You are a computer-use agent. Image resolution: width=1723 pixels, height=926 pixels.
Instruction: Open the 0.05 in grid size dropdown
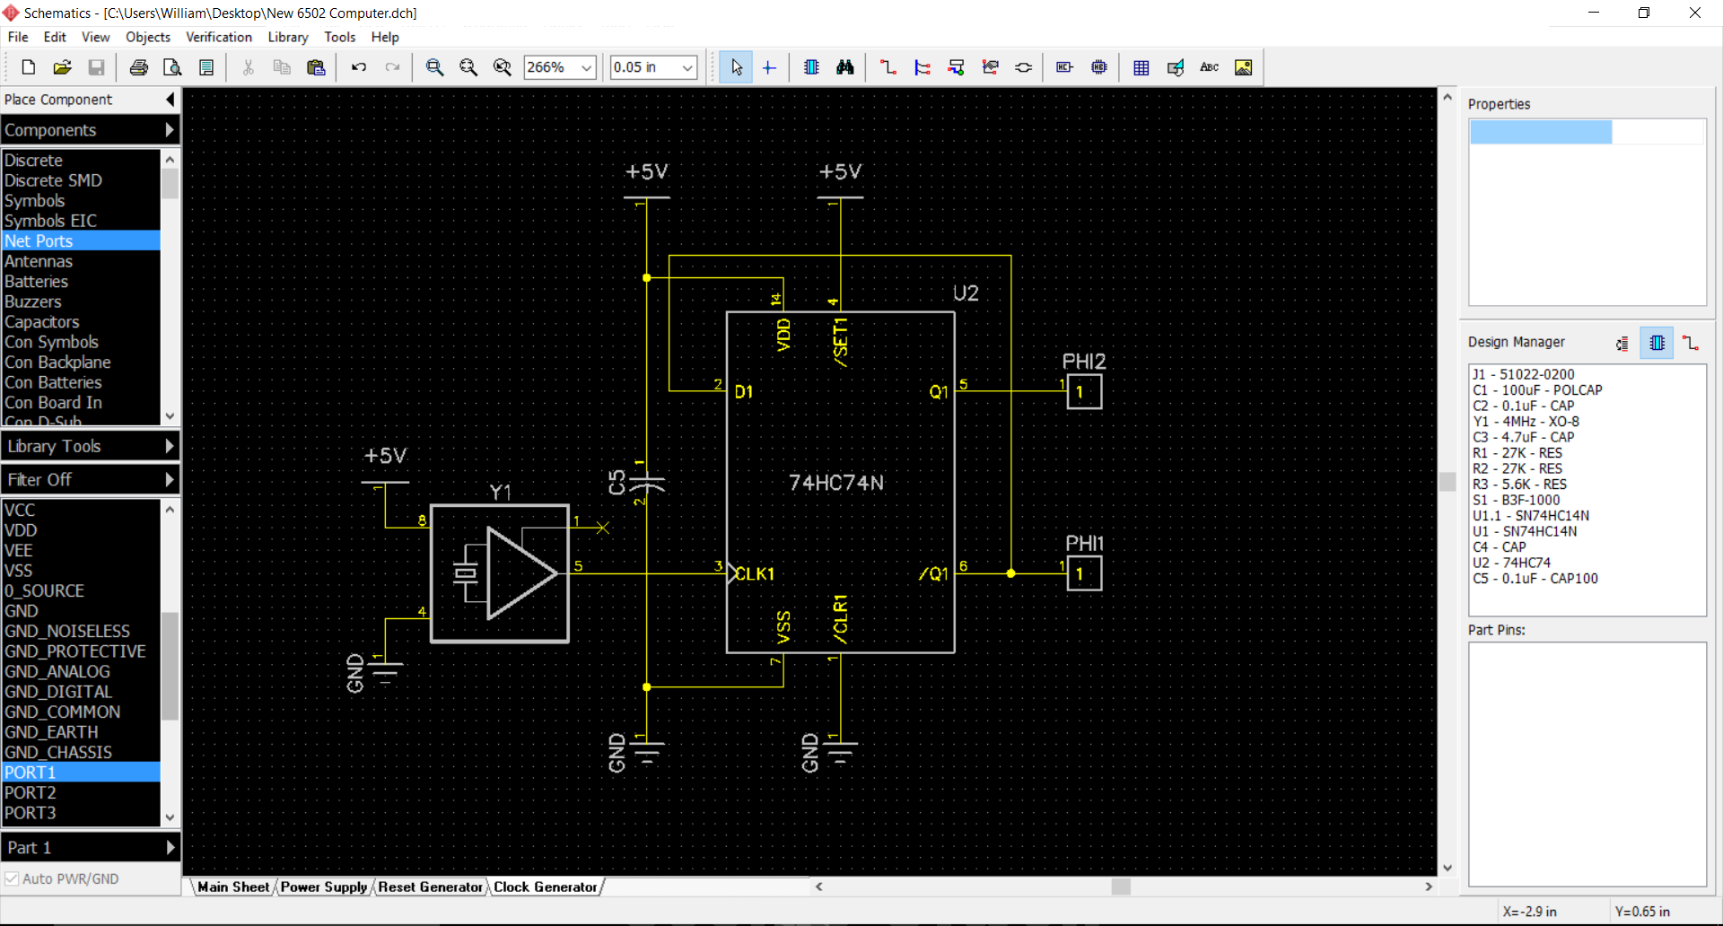click(687, 67)
